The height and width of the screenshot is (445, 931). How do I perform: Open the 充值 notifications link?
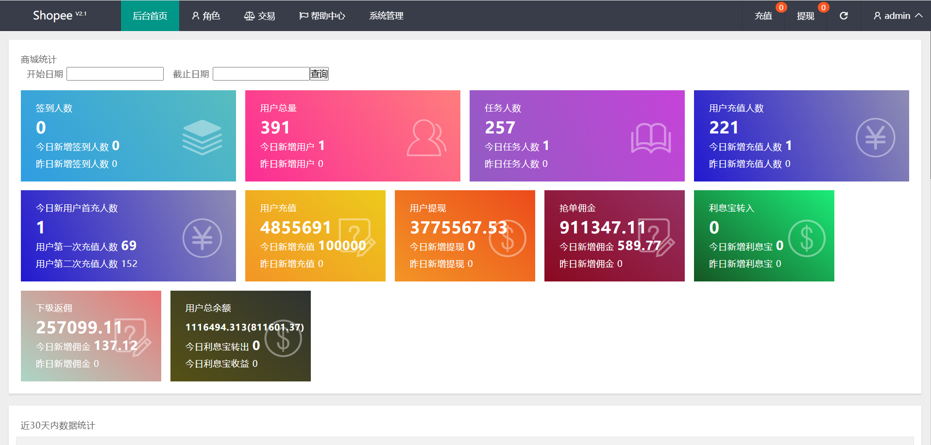(x=763, y=16)
